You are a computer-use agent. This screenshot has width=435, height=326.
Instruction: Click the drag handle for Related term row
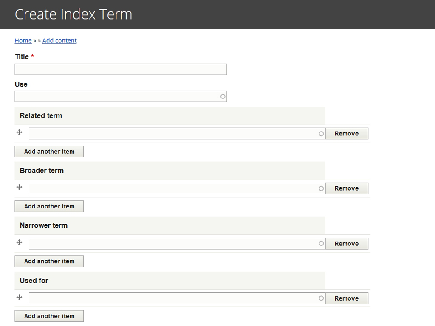[20, 132]
